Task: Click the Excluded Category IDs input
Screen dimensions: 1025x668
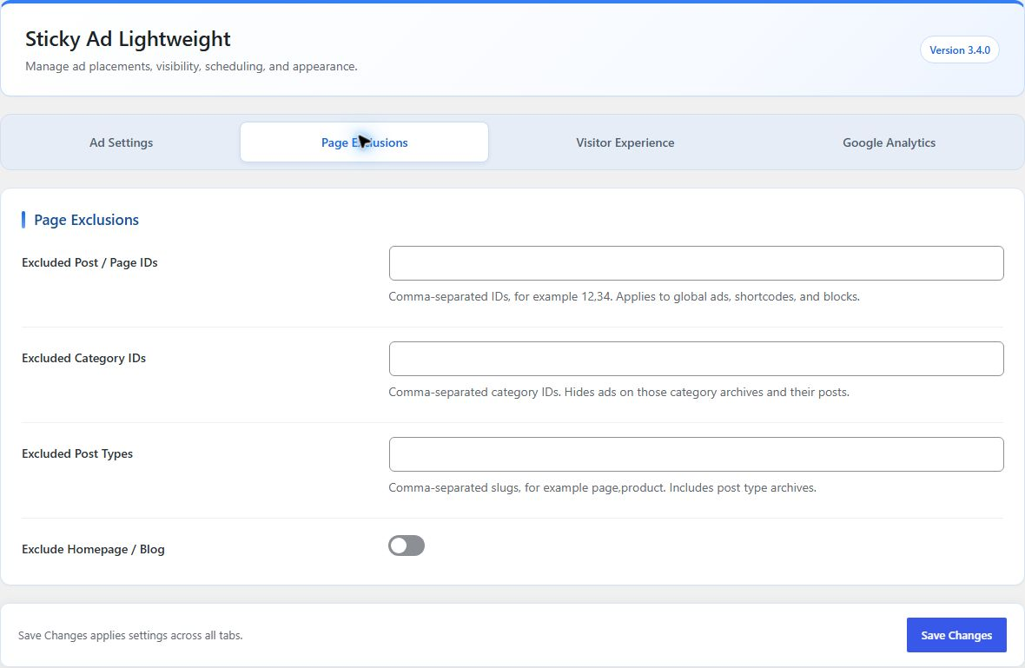Action: (696, 359)
